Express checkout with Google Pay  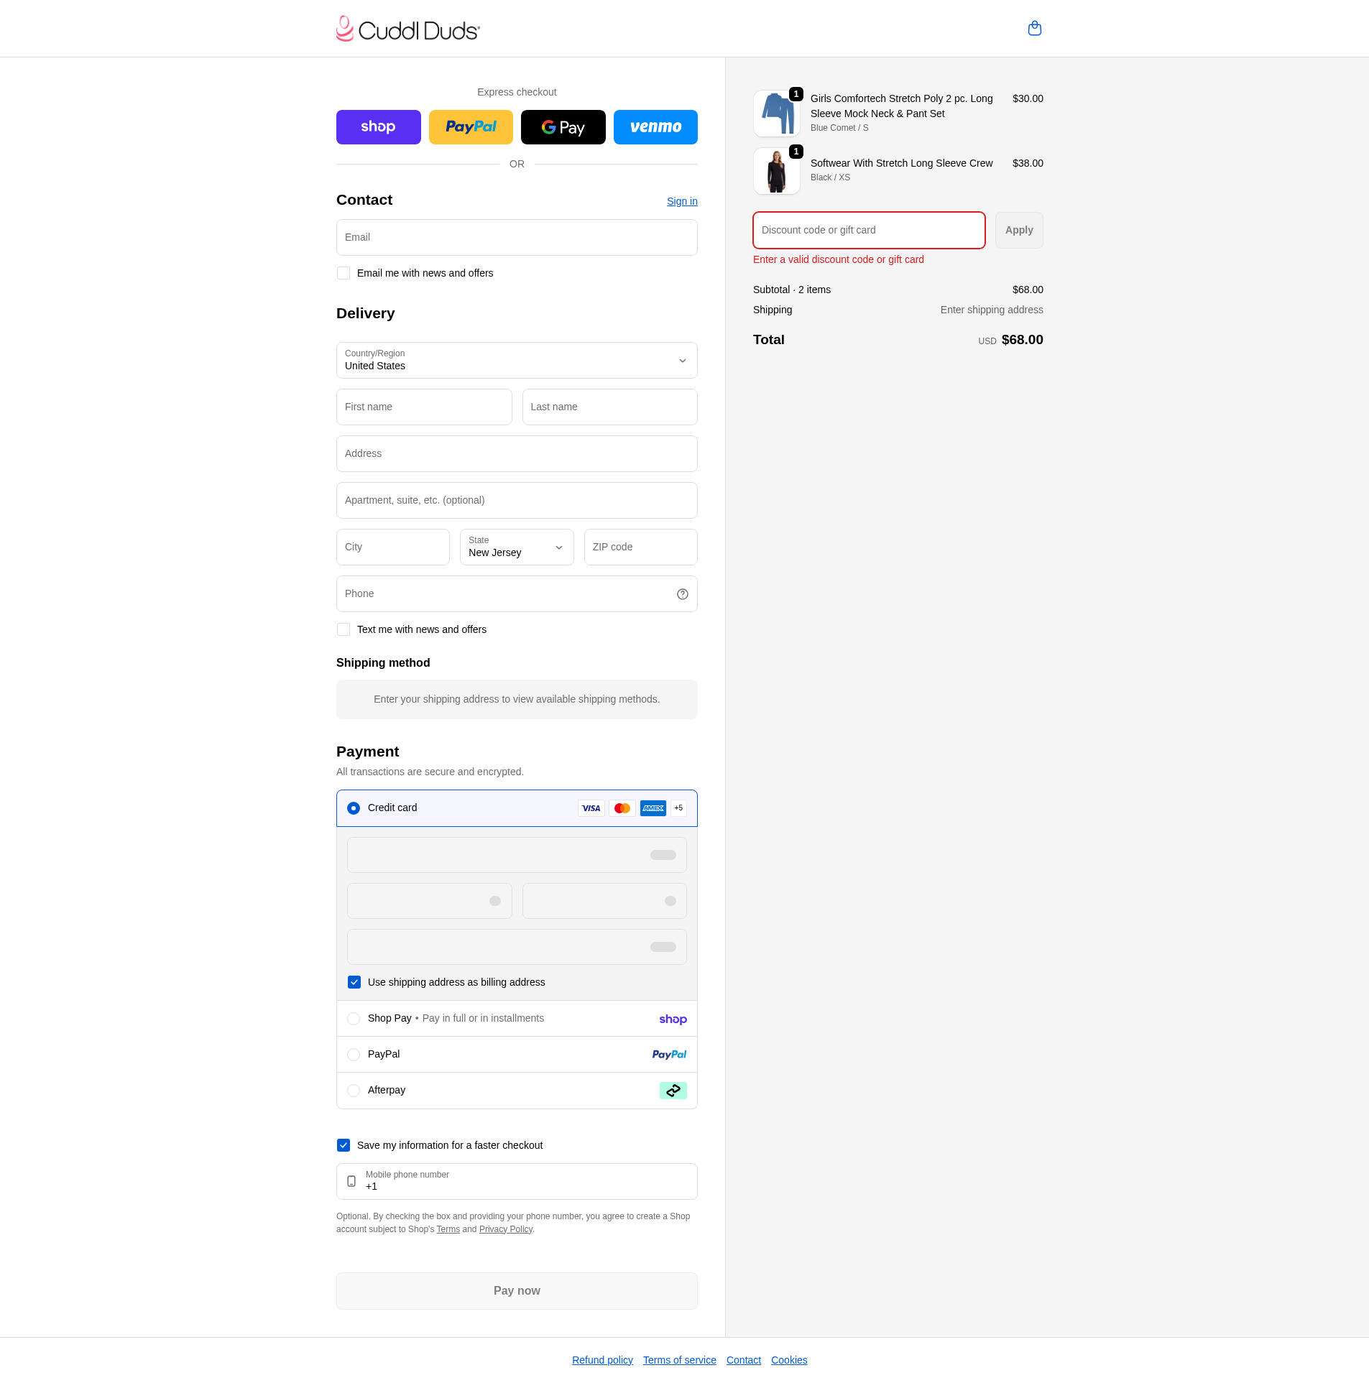coord(563,126)
